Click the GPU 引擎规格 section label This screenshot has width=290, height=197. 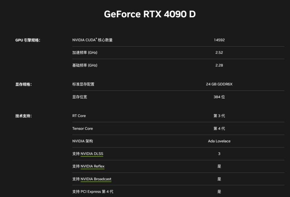point(28,40)
